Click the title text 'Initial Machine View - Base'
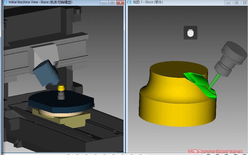This screenshot has width=248, height=155. click(29, 2)
